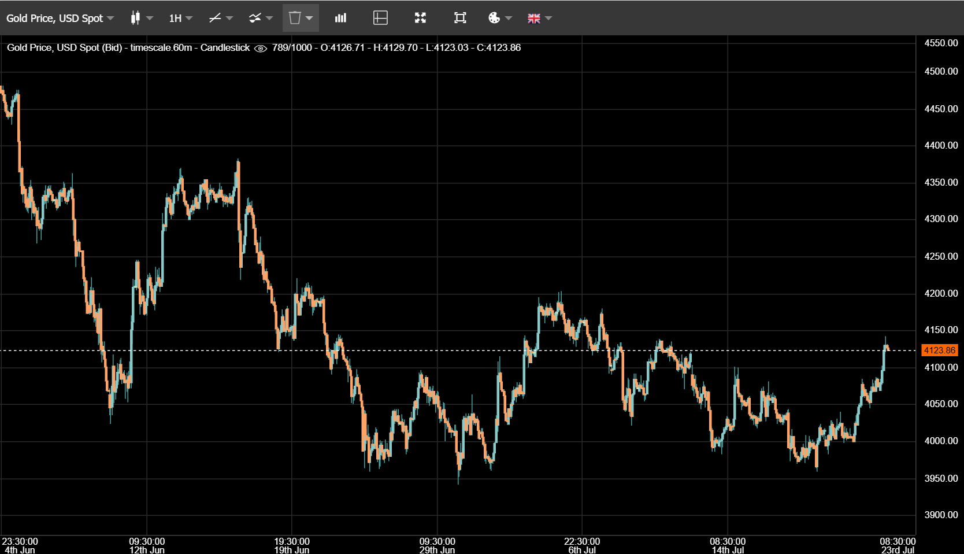
Task: Click the candlestick chart type icon
Action: coord(135,18)
